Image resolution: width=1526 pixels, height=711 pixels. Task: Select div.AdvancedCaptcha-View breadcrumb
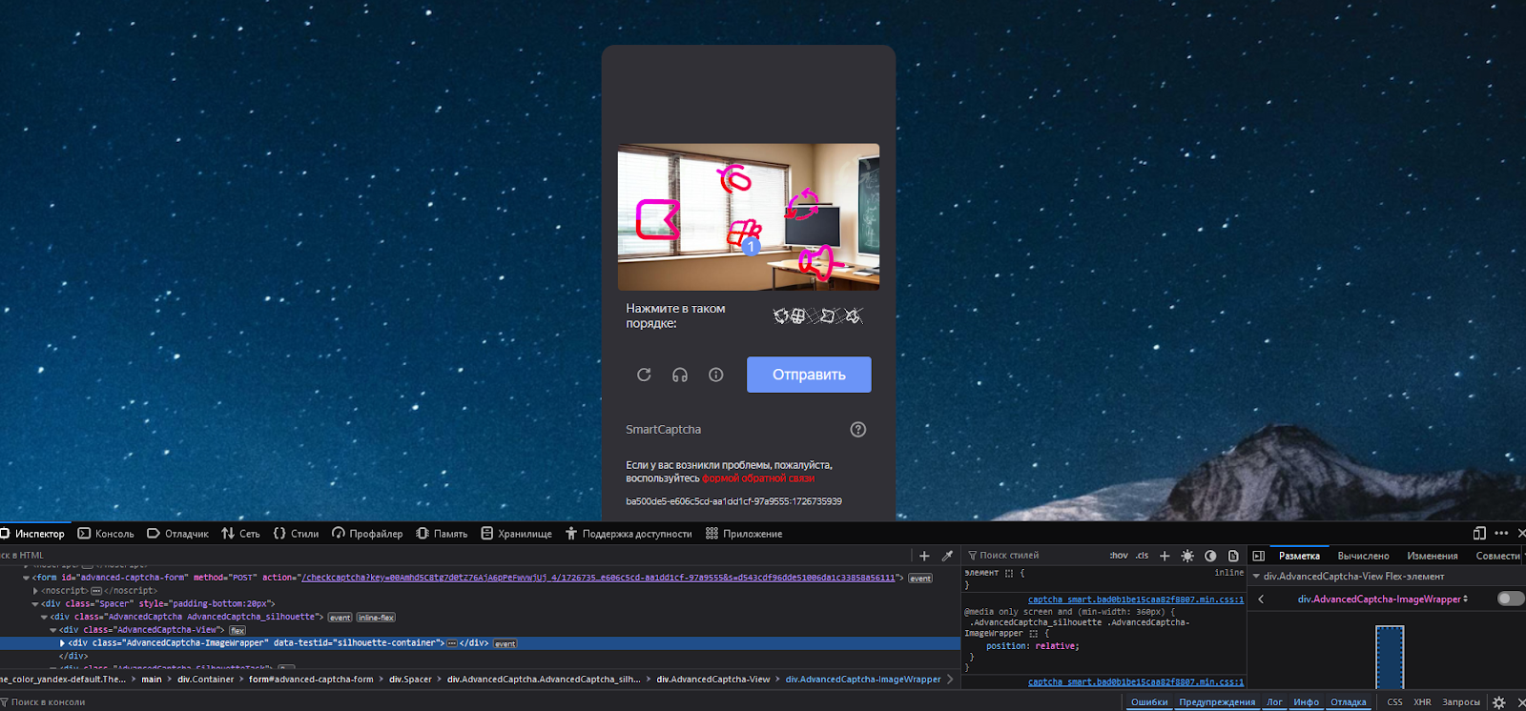(713, 680)
